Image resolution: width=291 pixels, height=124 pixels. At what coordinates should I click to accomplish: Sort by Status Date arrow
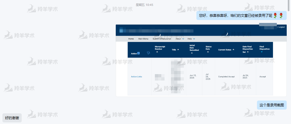tap(208, 52)
